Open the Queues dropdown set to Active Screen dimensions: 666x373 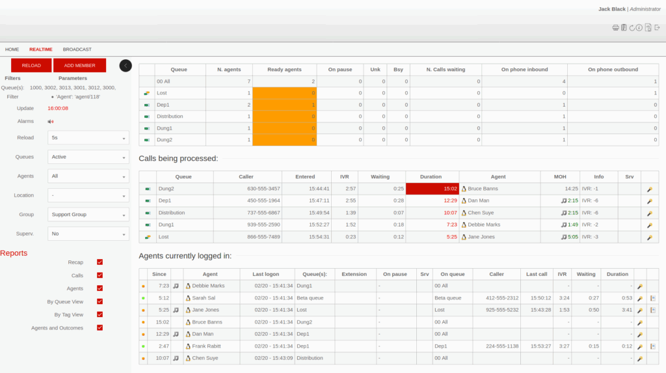88,157
